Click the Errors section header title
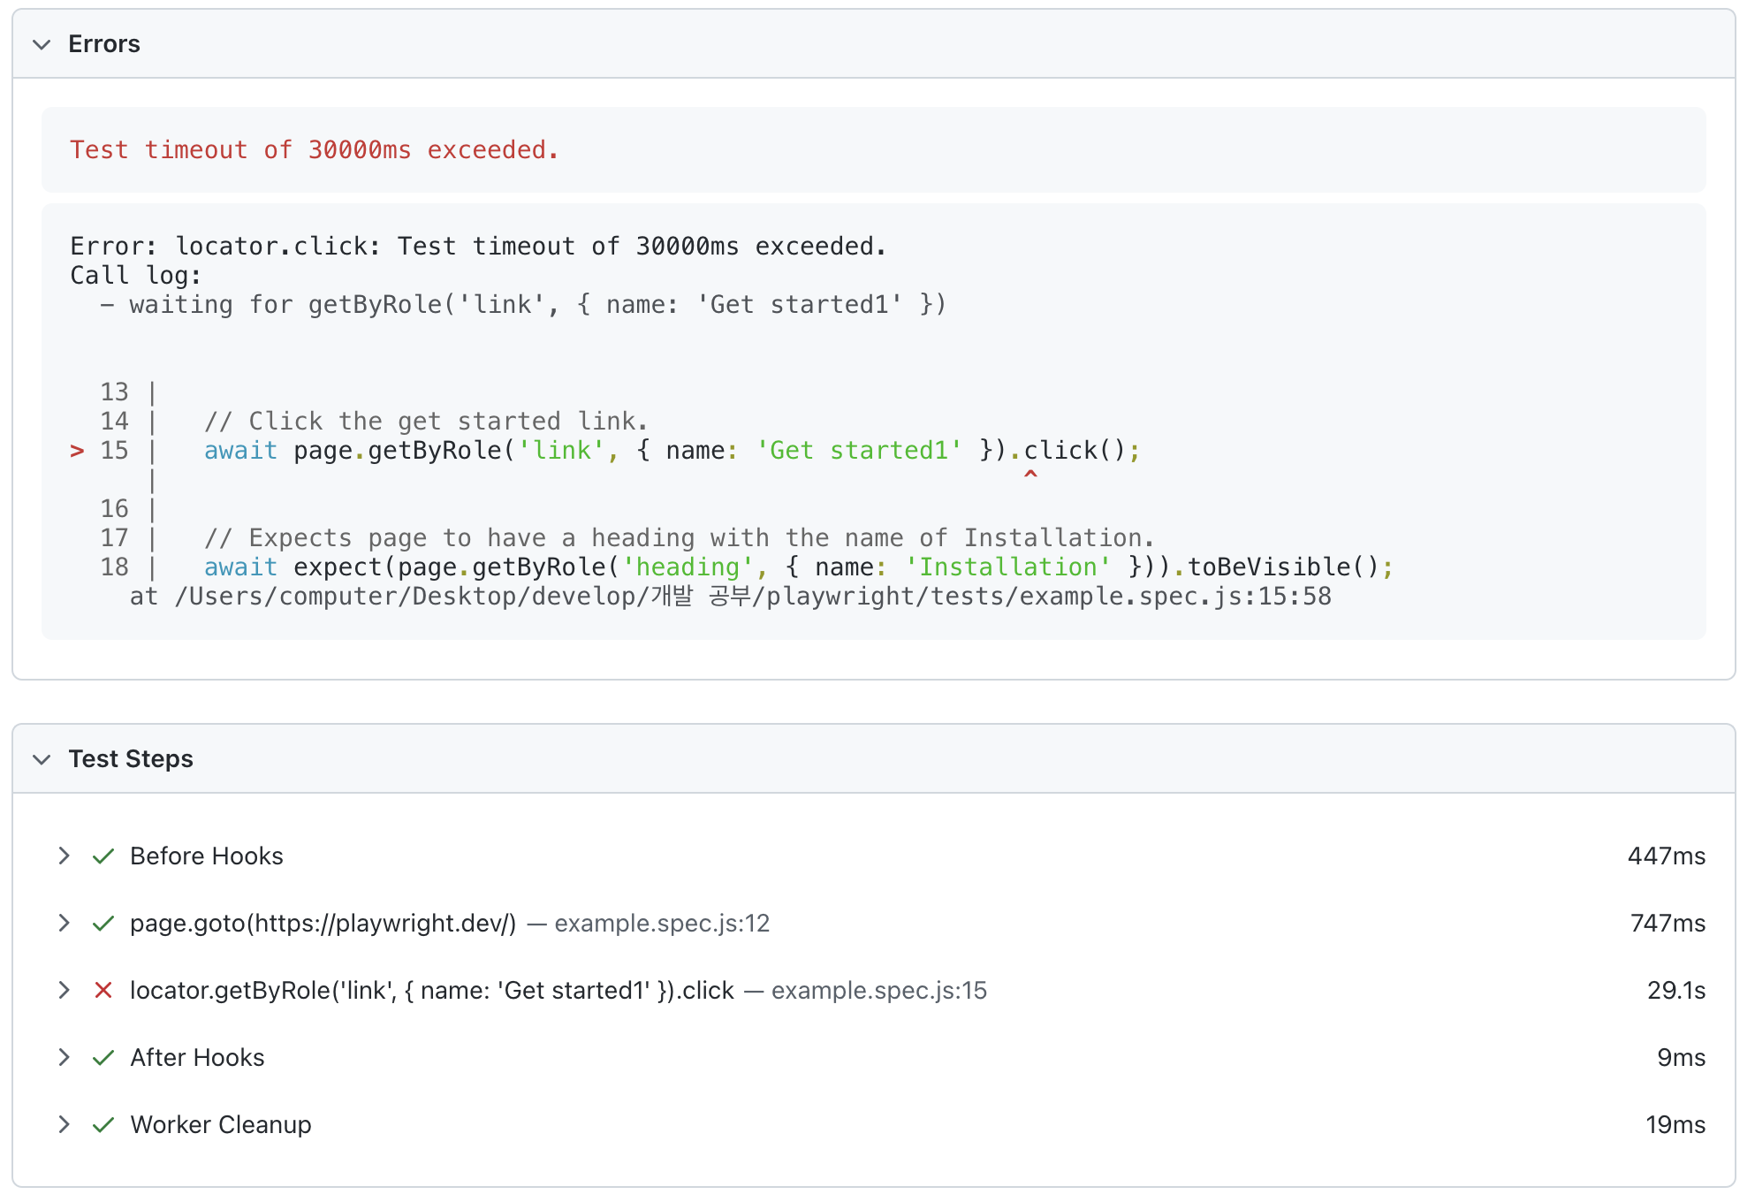Image resolution: width=1755 pixels, height=1202 pixels. 104,44
